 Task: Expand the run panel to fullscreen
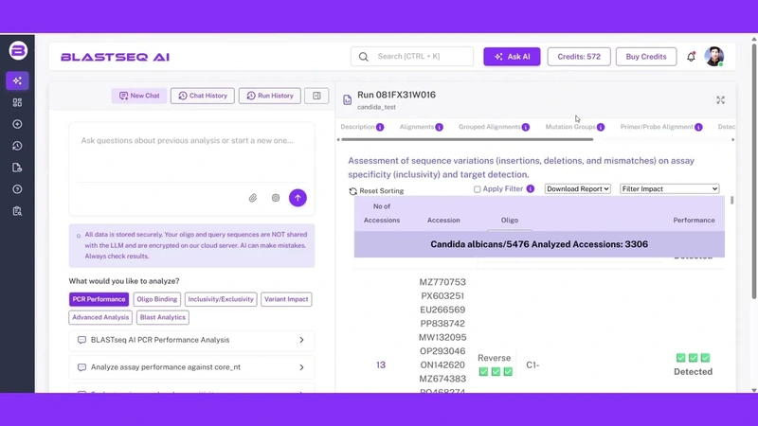(720, 100)
